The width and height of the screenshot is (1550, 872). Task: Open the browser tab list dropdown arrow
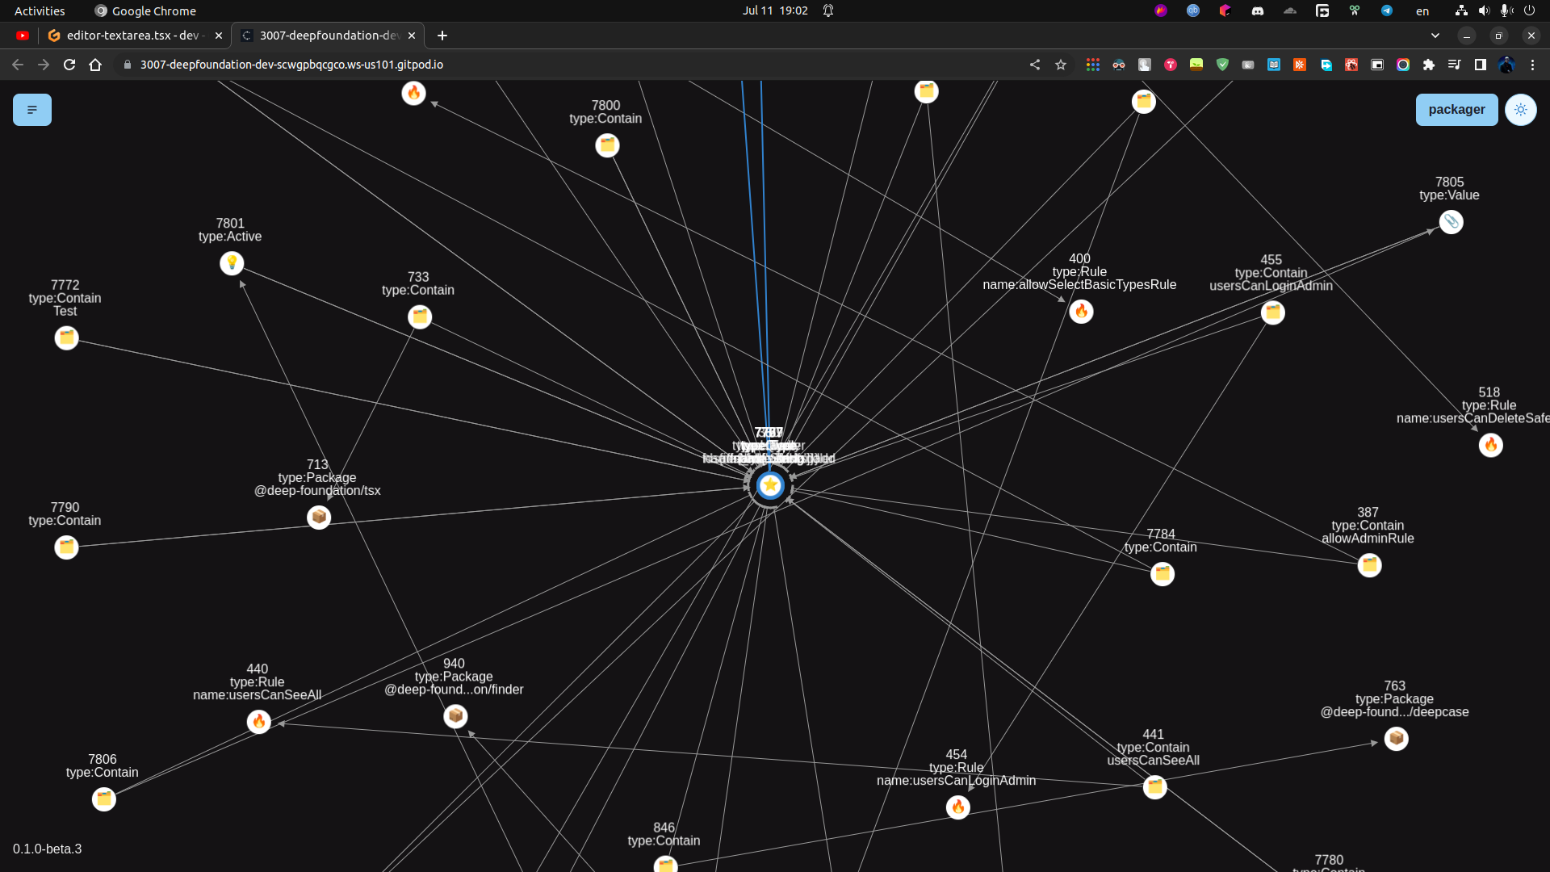(1435, 36)
